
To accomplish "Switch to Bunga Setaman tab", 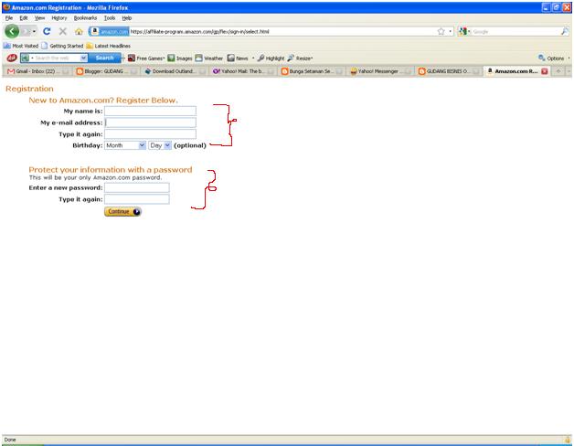I will point(313,71).
